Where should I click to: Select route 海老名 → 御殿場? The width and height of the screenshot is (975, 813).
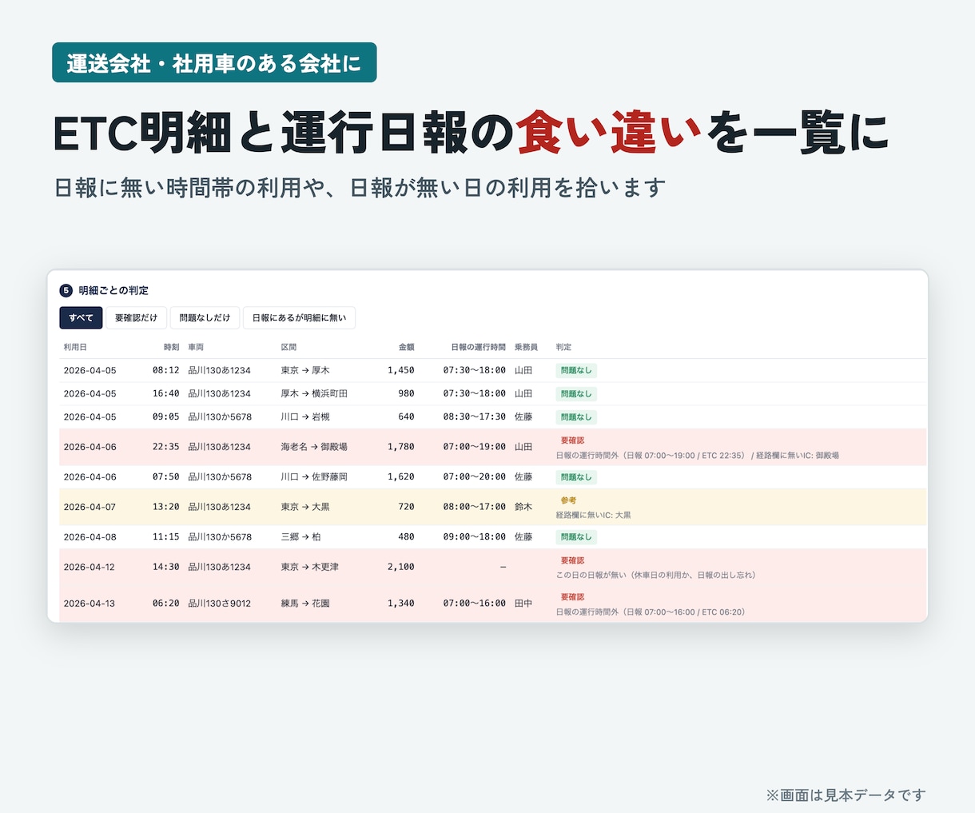tap(314, 447)
